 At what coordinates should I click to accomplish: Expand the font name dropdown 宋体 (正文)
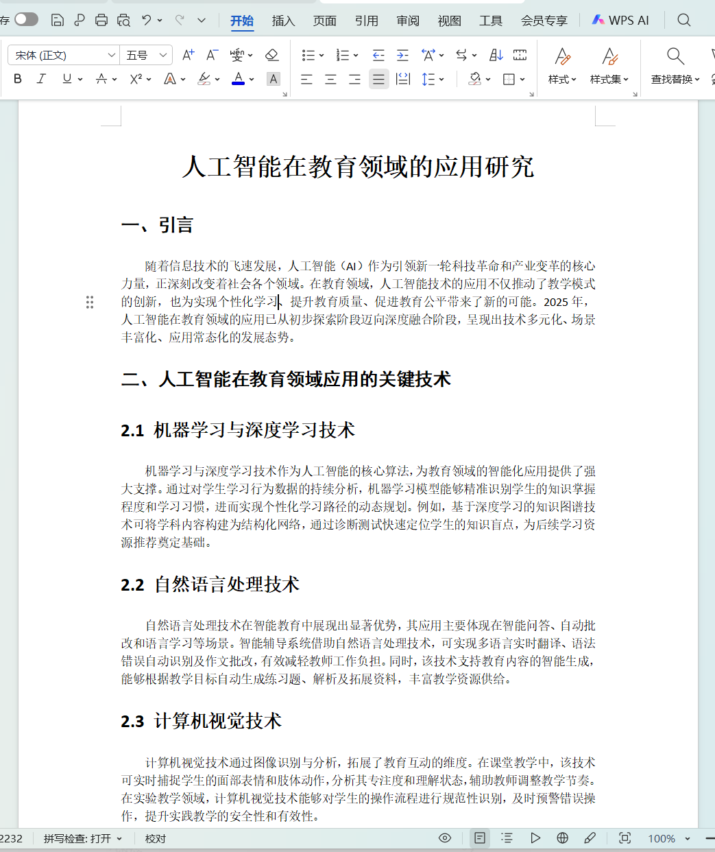click(111, 55)
